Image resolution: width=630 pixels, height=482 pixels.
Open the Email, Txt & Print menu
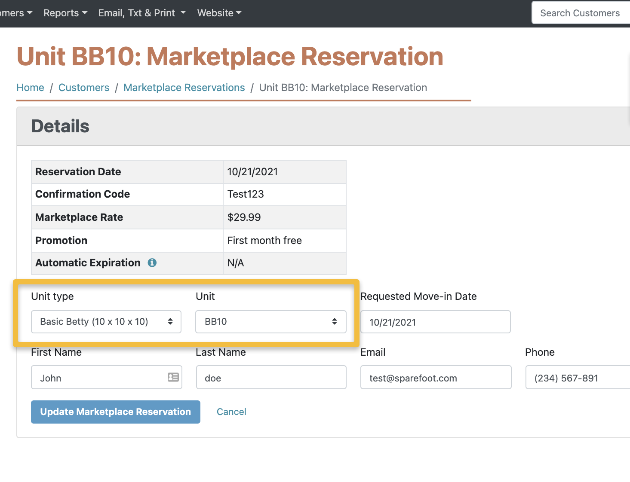(x=142, y=13)
